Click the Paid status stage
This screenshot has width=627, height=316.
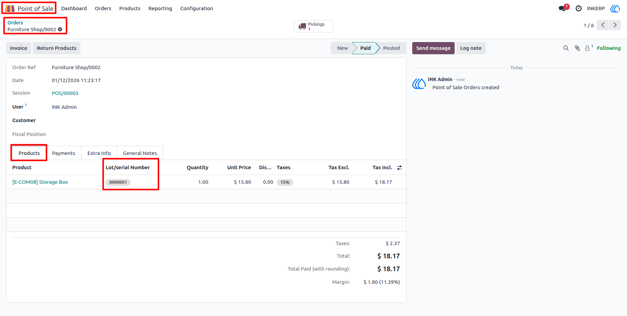coord(365,48)
